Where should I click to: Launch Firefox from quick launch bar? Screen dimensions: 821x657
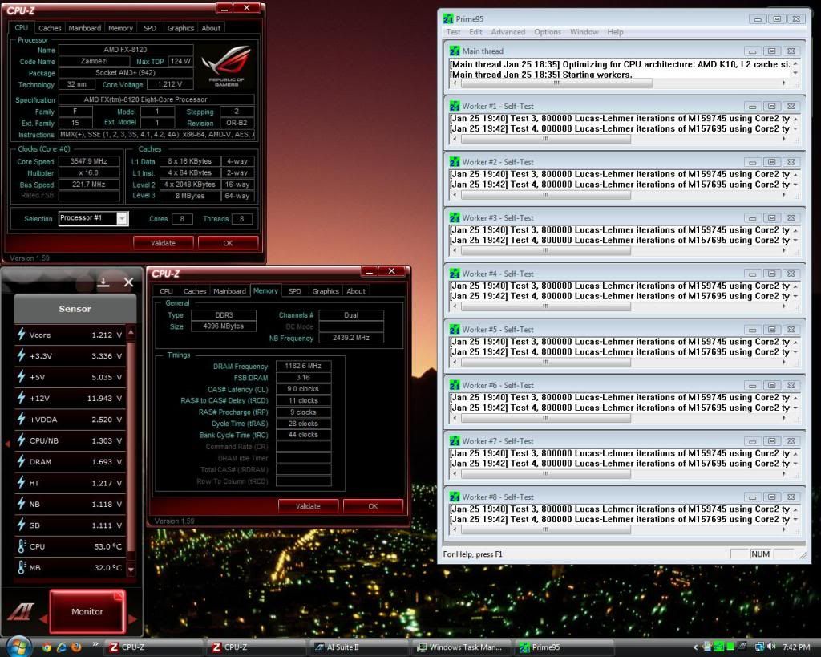point(76,647)
